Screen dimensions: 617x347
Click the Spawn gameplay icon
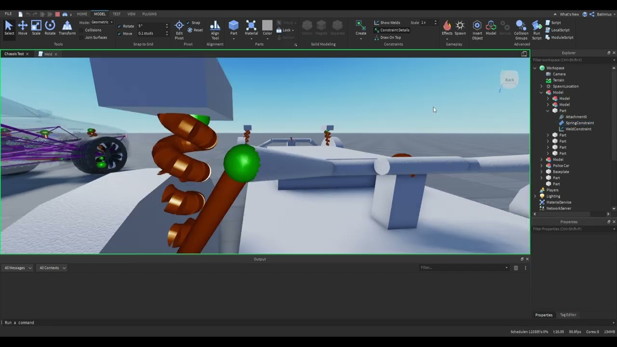pyautogui.click(x=460, y=28)
